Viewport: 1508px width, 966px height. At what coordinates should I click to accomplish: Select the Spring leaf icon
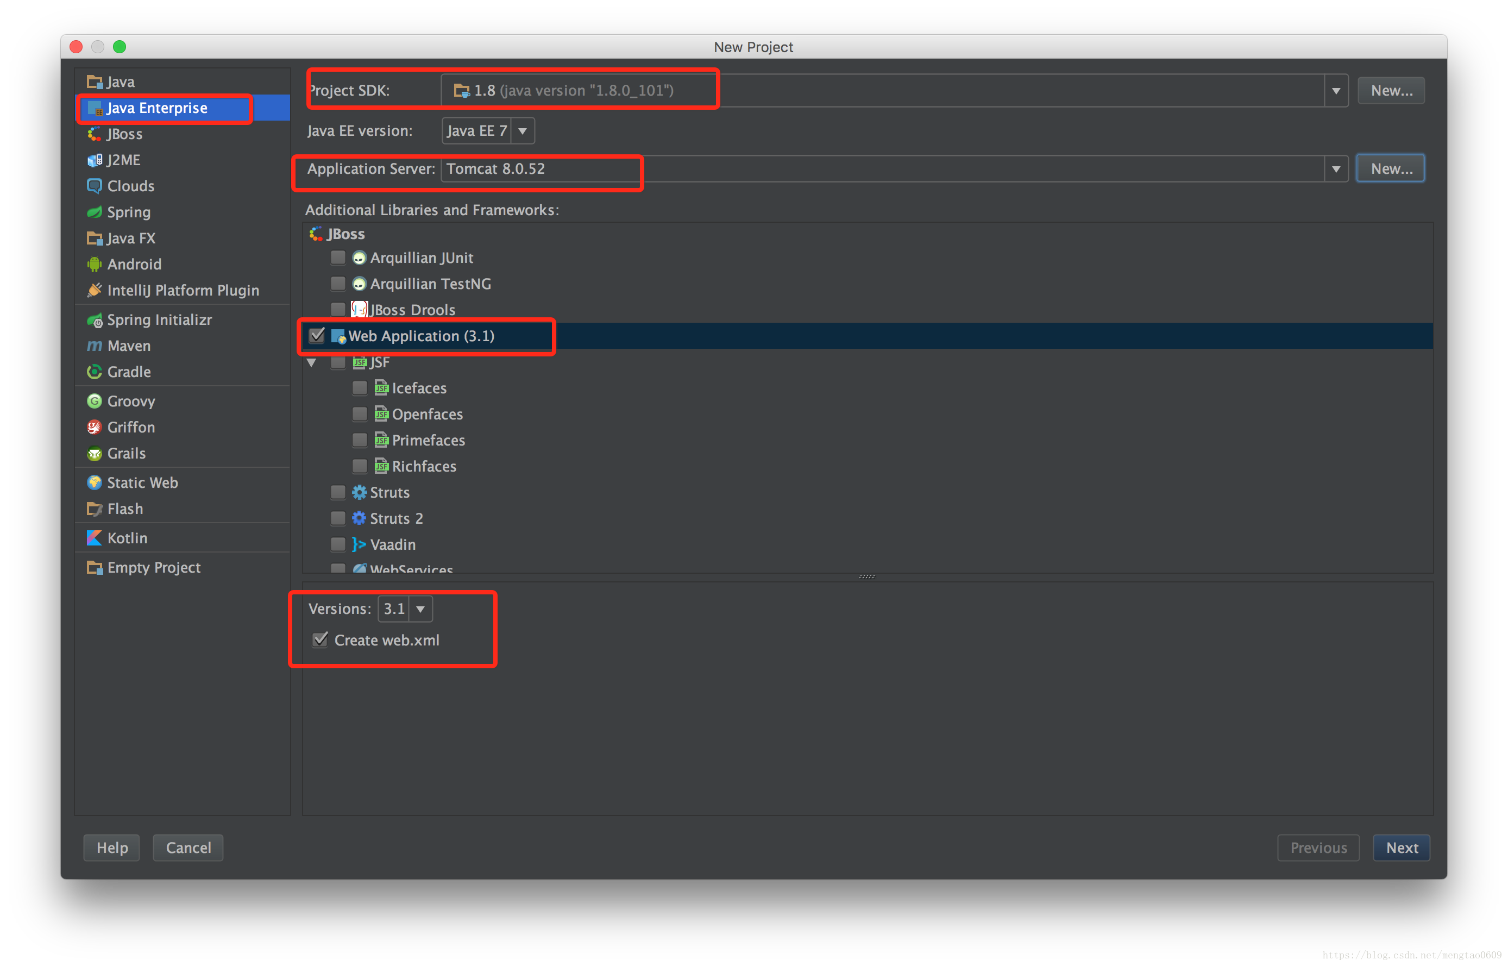point(95,212)
